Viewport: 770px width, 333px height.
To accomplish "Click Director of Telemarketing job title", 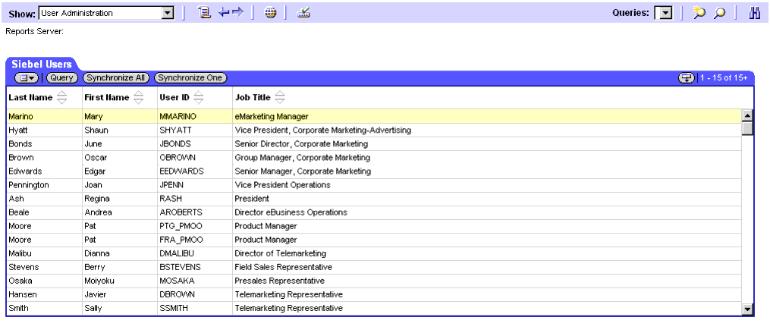I will pos(281,254).
